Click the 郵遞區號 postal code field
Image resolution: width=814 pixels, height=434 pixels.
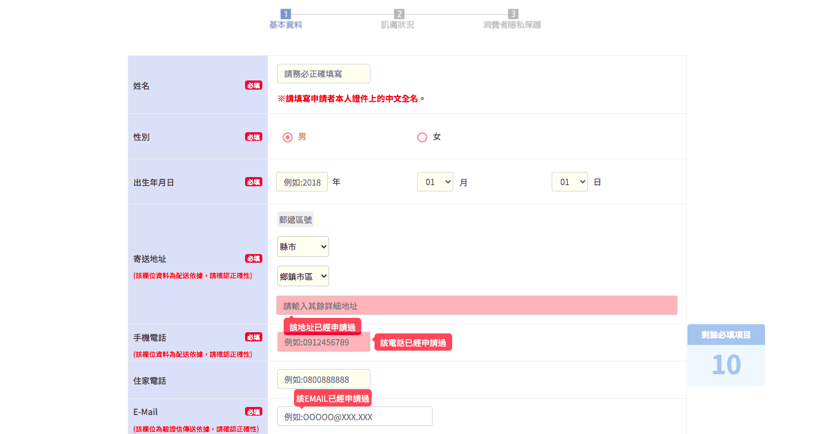[x=296, y=220]
